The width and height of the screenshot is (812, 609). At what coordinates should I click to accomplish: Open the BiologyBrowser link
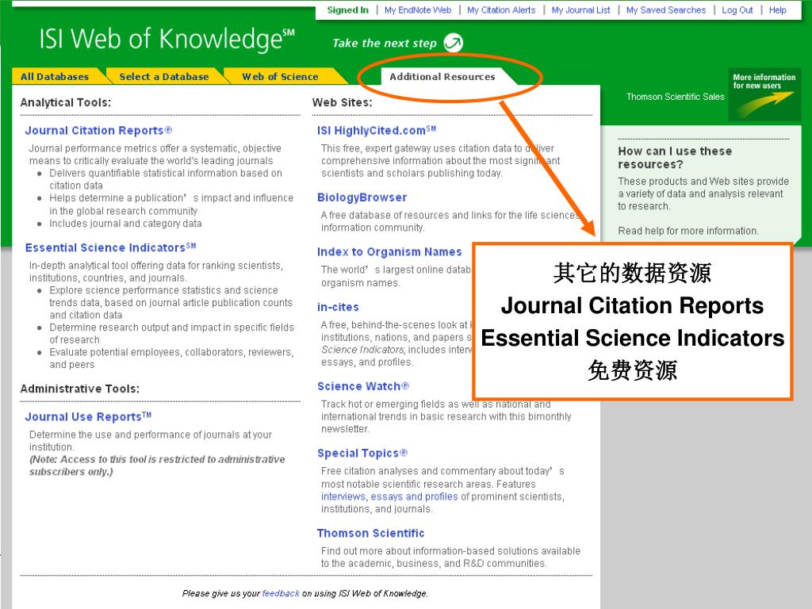(x=362, y=197)
